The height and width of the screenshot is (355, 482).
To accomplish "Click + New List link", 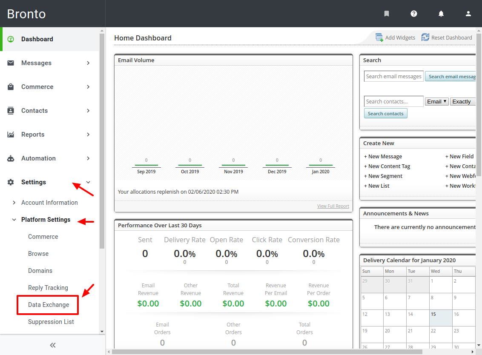I will tap(376, 186).
